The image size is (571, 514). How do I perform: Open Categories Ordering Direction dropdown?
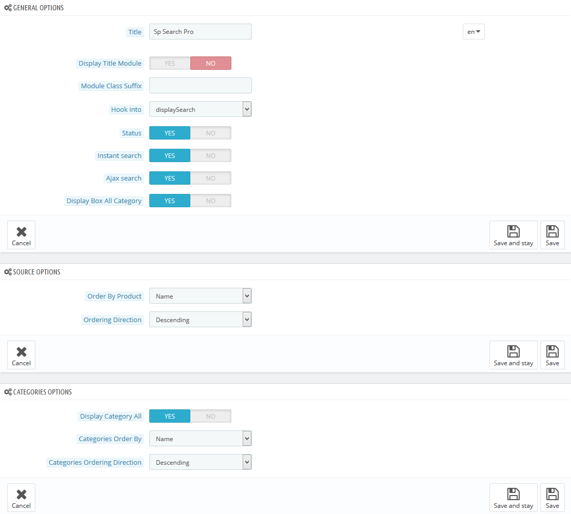tap(200, 462)
